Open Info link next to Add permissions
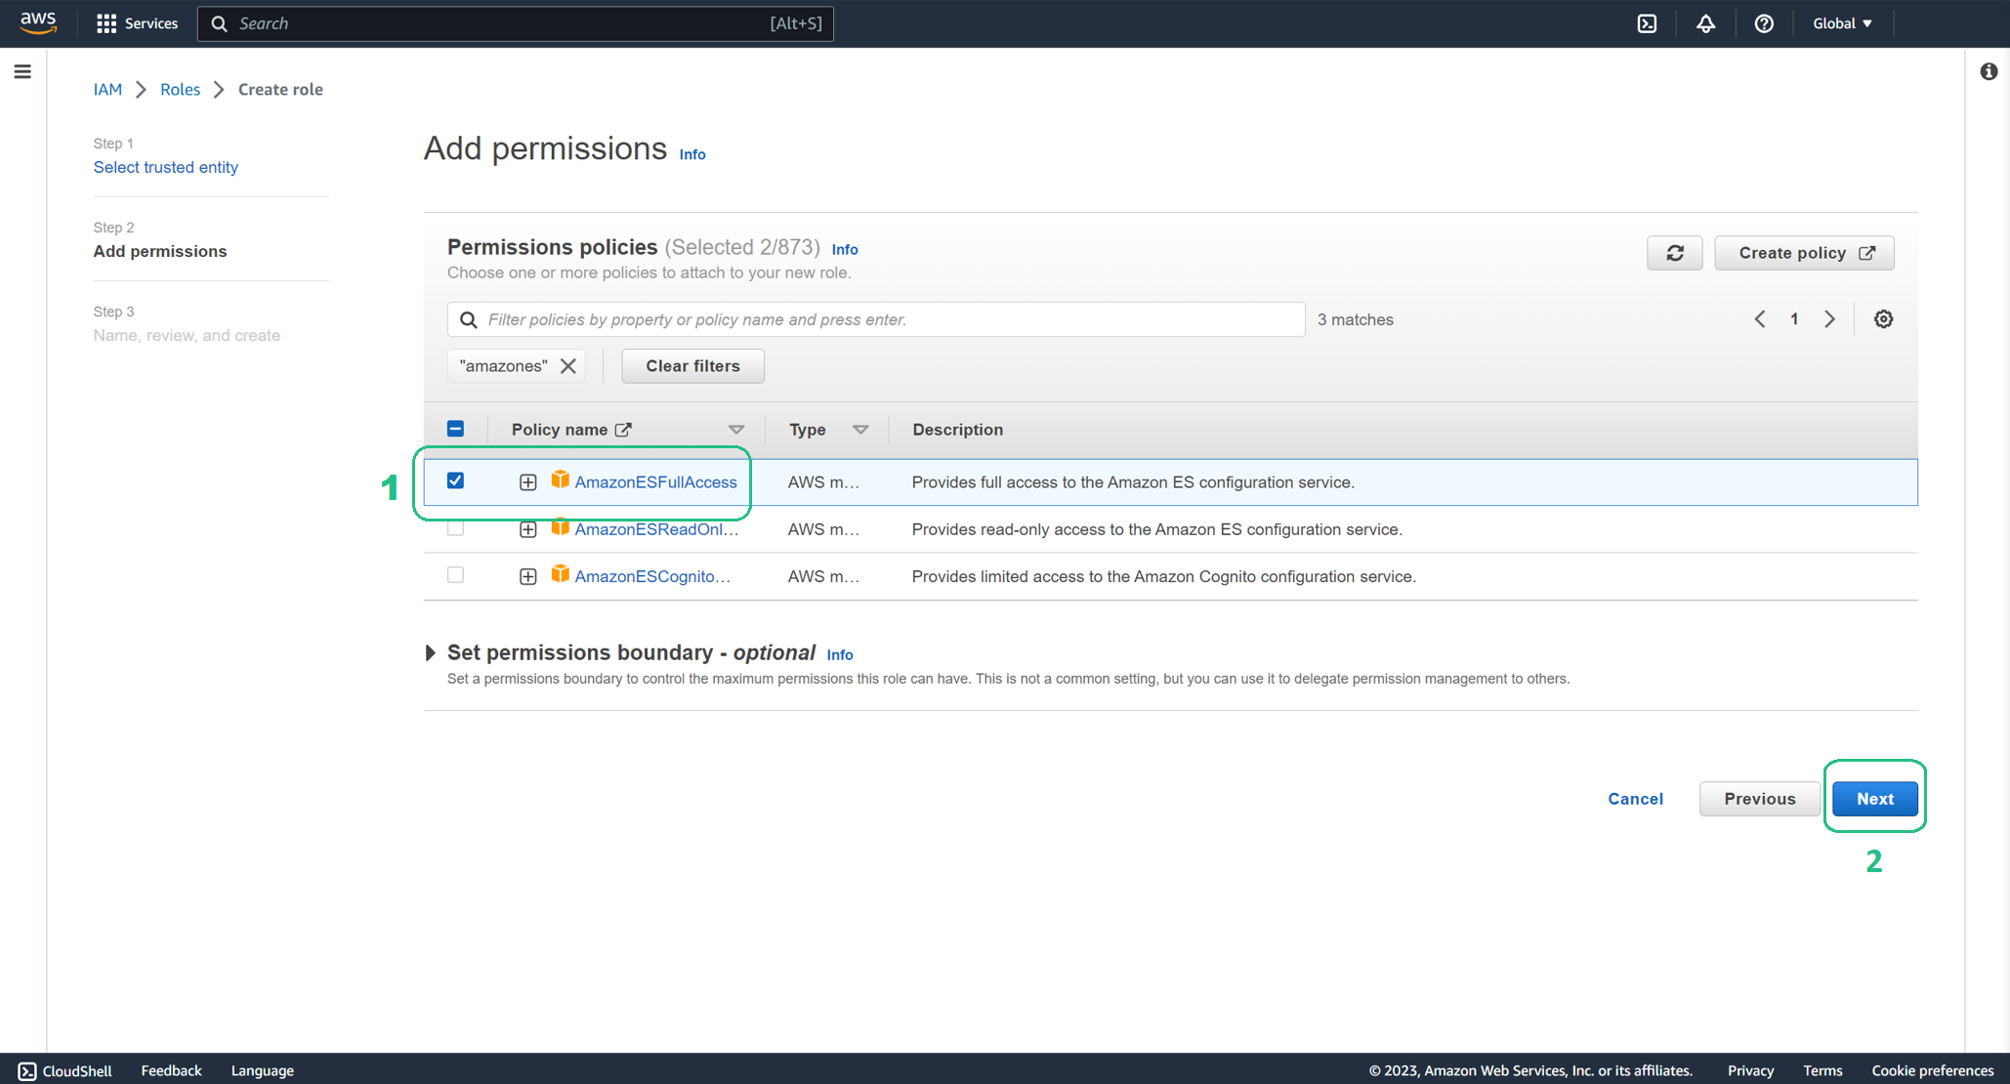The height and width of the screenshot is (1084, 2010). [691, 154]
